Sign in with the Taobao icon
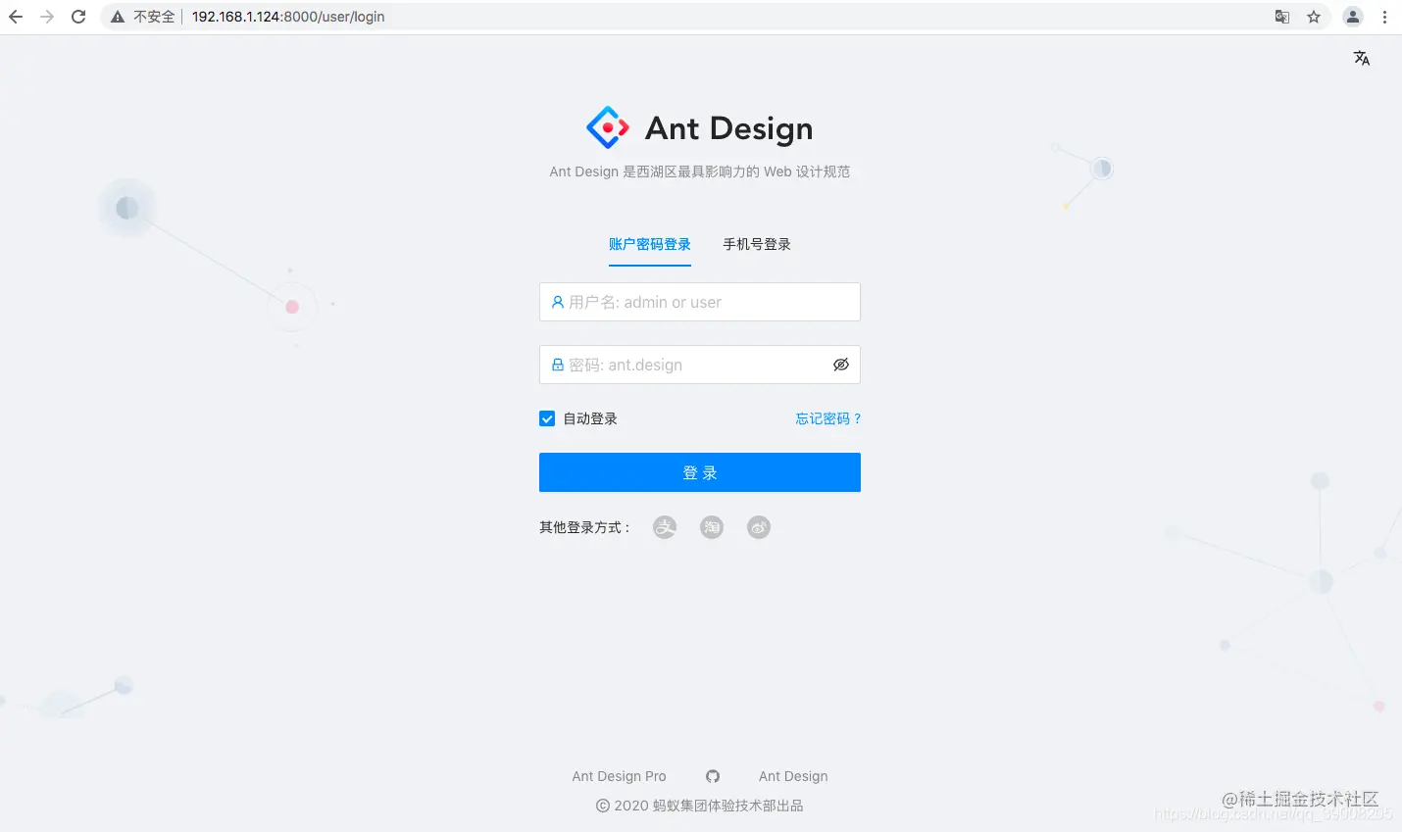Viewport: 1402px width, 832px height. pos(712,527)
